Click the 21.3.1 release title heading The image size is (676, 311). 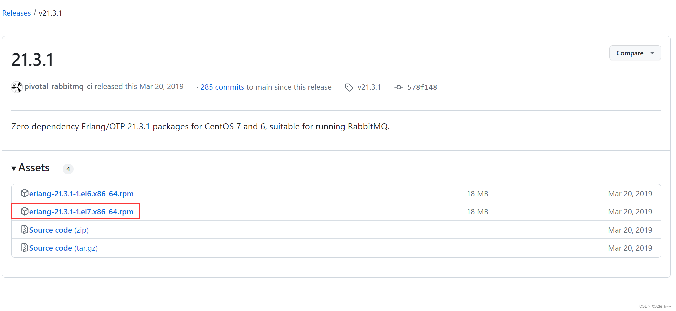click(32, 60)
